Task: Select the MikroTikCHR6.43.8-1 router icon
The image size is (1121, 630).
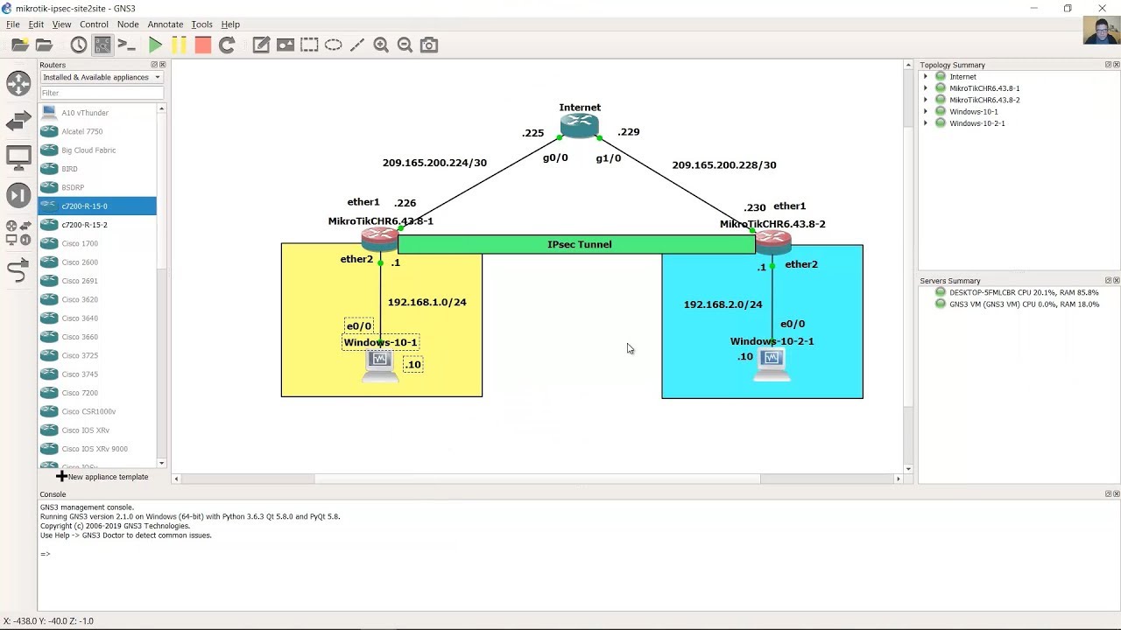Action: click(x=380, y=238)
